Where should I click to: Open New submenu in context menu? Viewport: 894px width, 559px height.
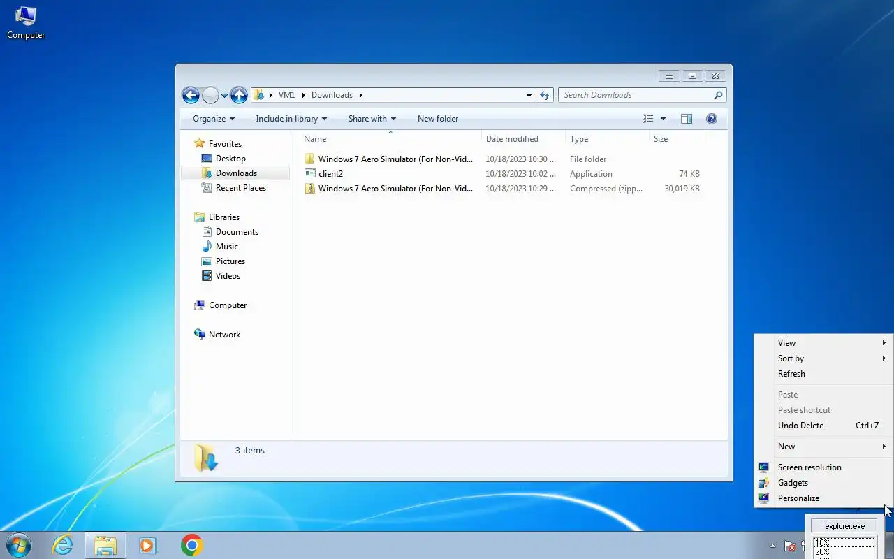(825, 447)
